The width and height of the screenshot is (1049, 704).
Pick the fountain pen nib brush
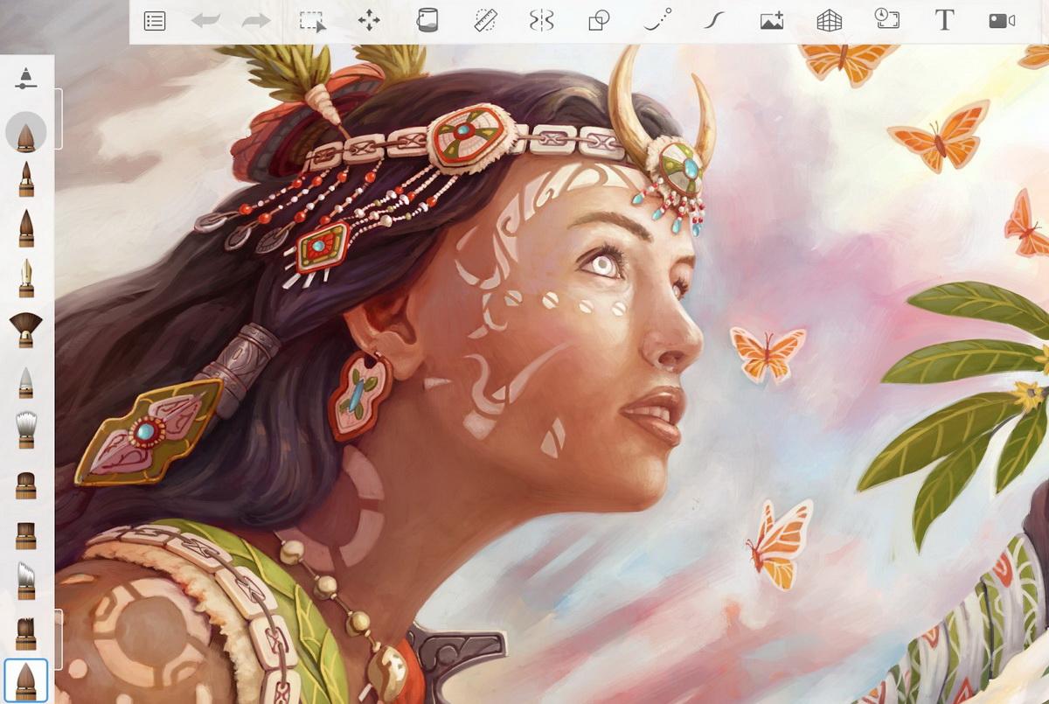(x=26, y=277)
